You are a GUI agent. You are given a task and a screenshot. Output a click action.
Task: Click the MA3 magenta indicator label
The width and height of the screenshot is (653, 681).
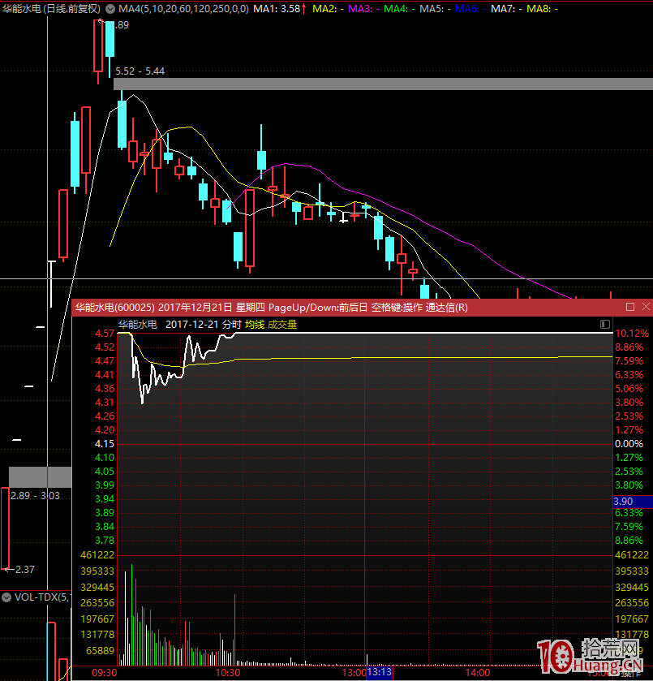[x=364, y=9]
